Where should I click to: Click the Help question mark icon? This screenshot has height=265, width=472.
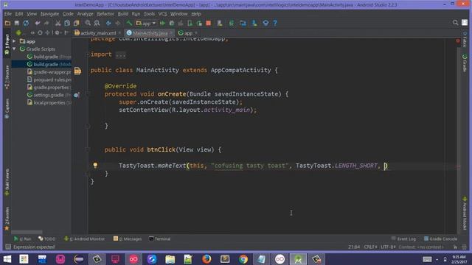275,23
